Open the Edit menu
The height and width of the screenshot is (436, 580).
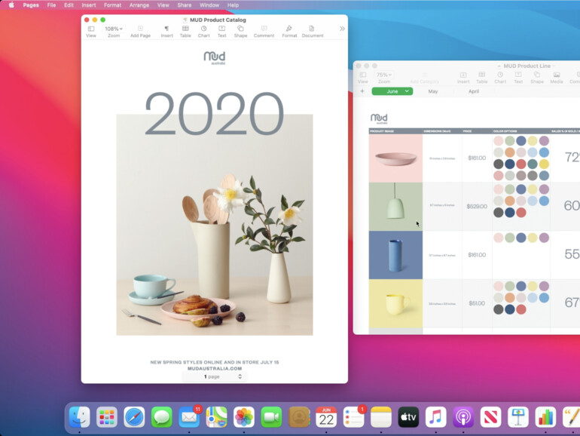tap(69, 5)
